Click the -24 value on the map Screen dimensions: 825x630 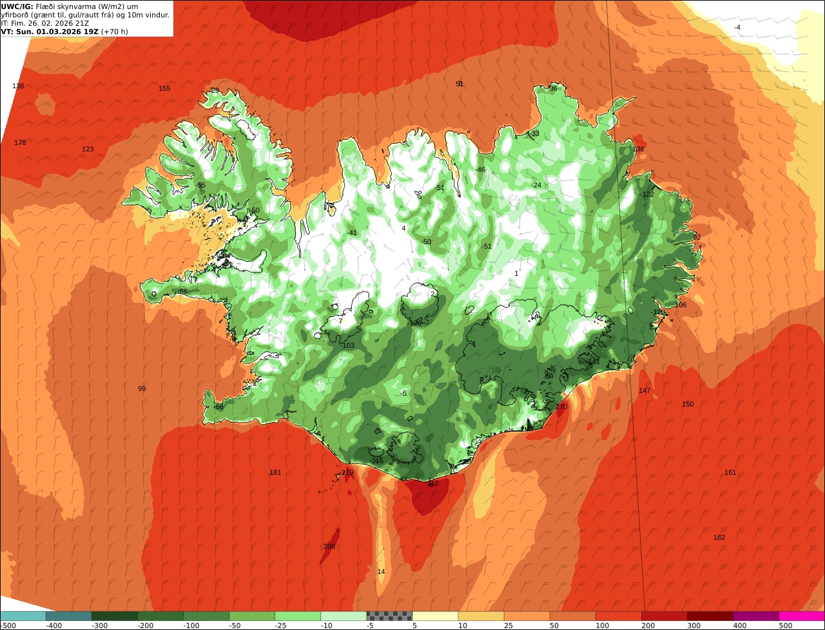[536, 185]
